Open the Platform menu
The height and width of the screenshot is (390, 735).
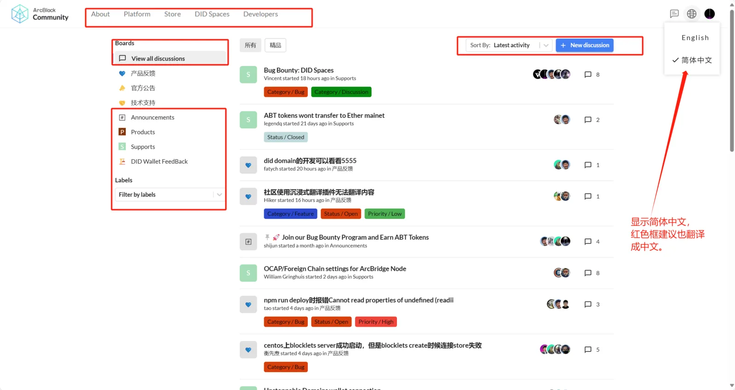pyautogui.click(x=137, y=14)
